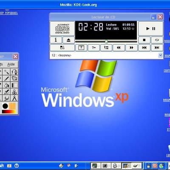Click the red logout power icon in the taskbar

pyautogui.click(x=155, y=166)
